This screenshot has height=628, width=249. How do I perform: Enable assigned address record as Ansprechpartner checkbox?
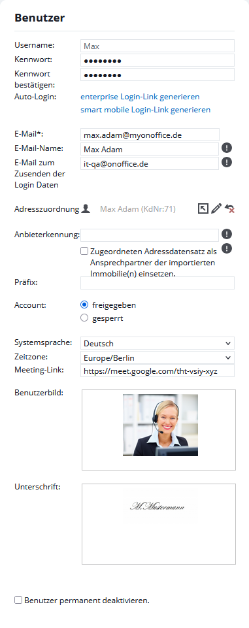point(84,251)
